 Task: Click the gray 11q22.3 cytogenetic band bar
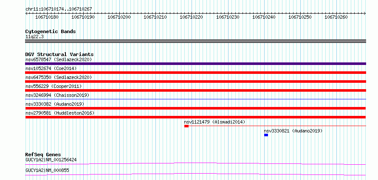(x=195, y=41)
